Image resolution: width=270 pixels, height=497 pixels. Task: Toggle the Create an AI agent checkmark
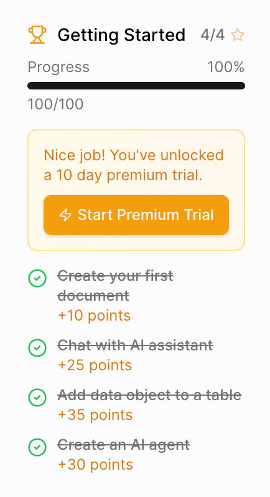[37, 447]
